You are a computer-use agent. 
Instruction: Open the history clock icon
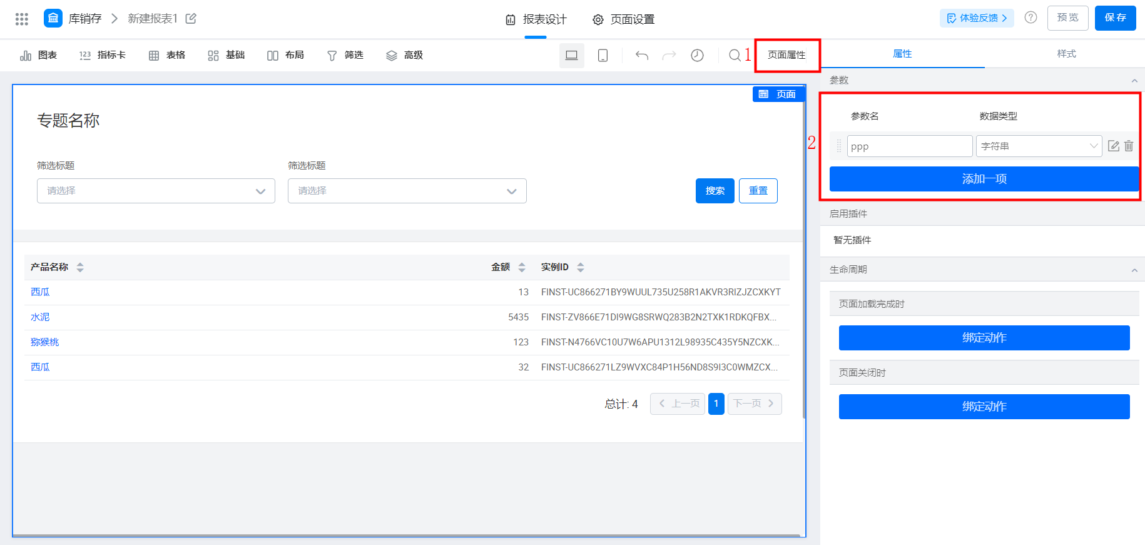[697, 55]
